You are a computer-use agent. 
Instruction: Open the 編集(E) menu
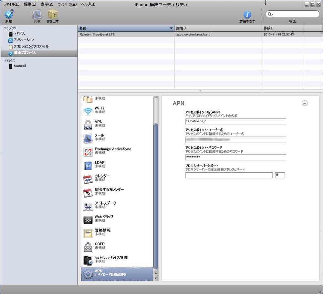click(x=30, y=4)
